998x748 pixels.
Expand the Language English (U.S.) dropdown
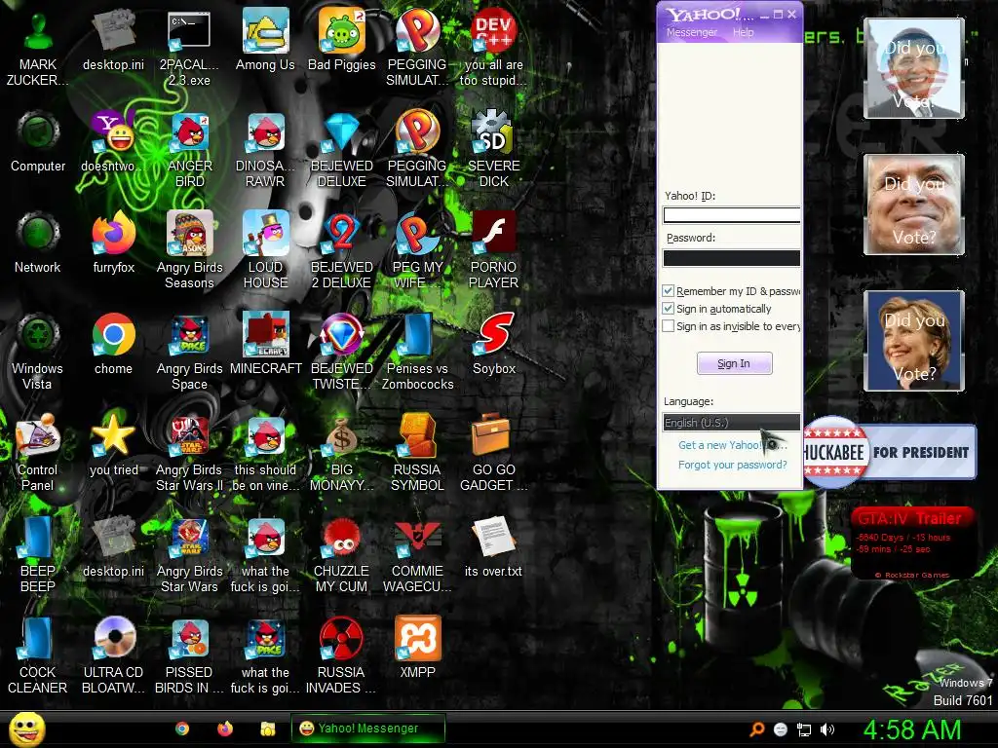pos(731,423)
